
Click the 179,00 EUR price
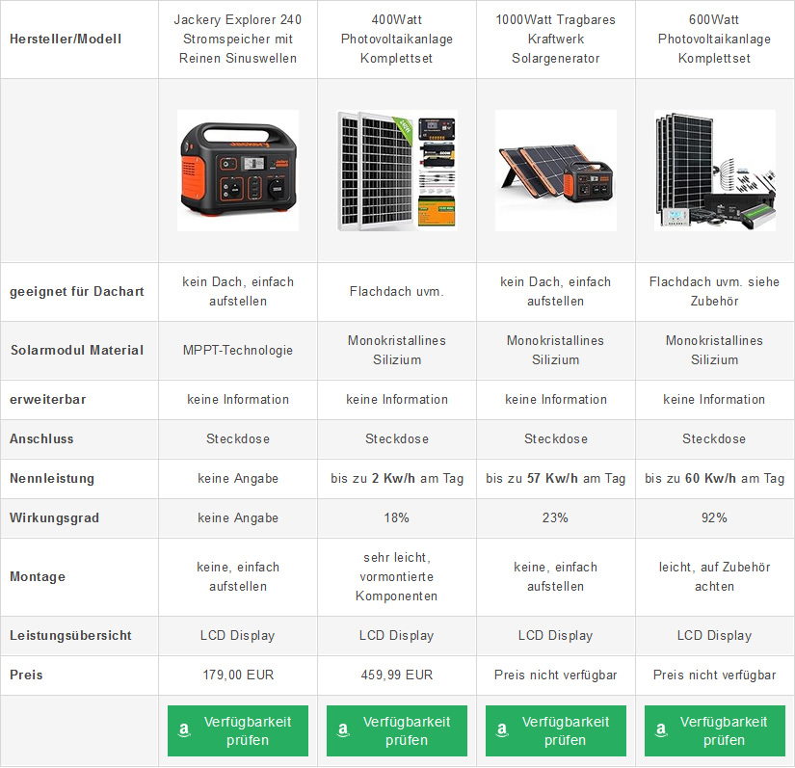pyautogui.click(x=238, y=675)
